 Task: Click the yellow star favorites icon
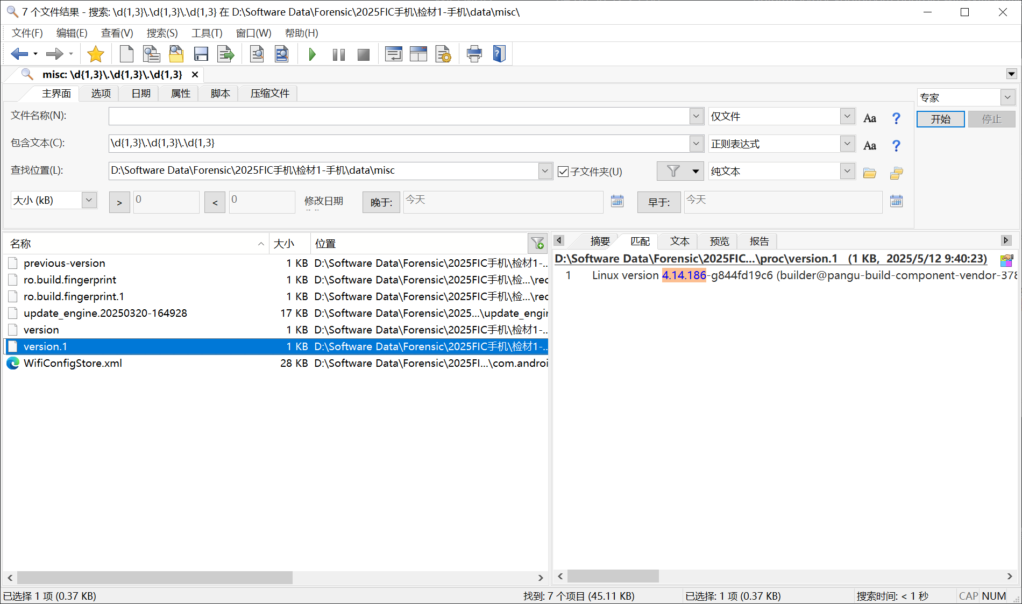tap(95, 54)
